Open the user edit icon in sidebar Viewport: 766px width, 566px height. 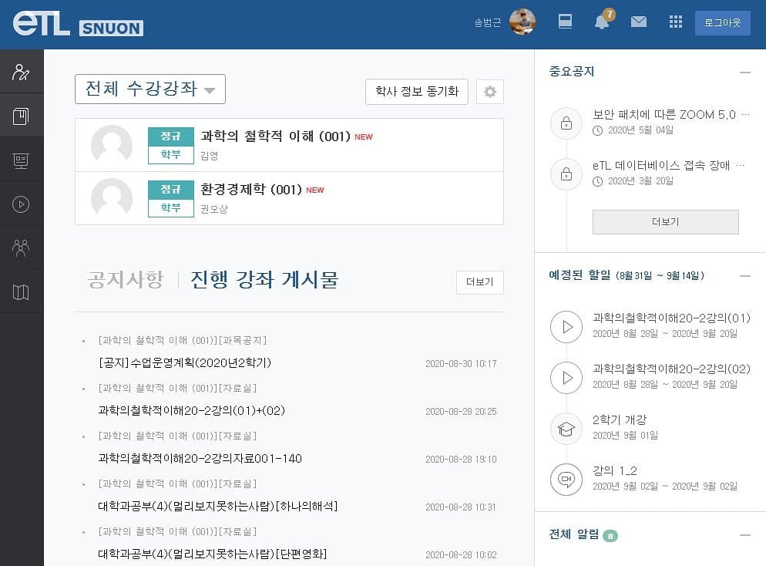[x=22, y=73]
